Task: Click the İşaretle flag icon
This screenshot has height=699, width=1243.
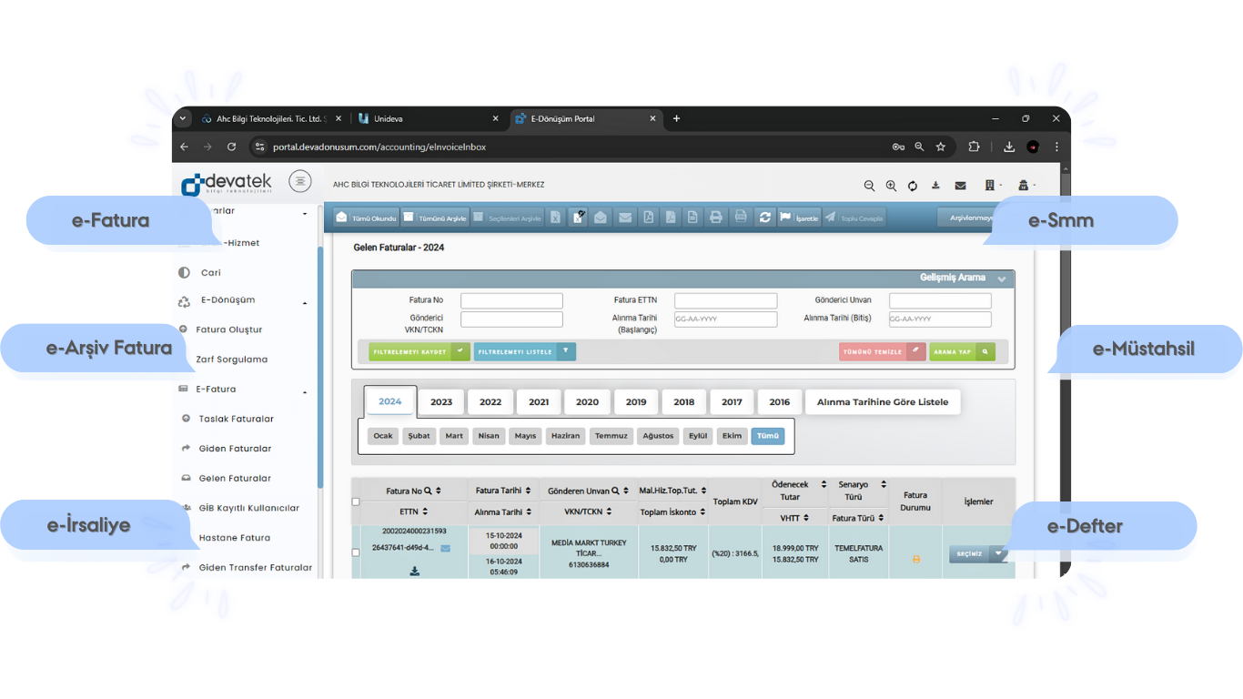Action: pos(785,218)
